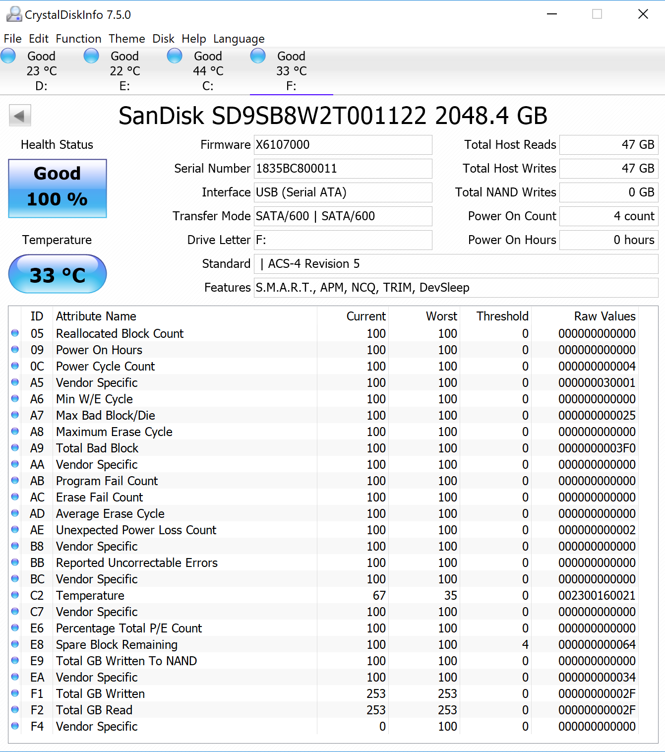Viewport: 665px width, 752px height.
Task: Open the Help menu
Action: coord(193,39)
